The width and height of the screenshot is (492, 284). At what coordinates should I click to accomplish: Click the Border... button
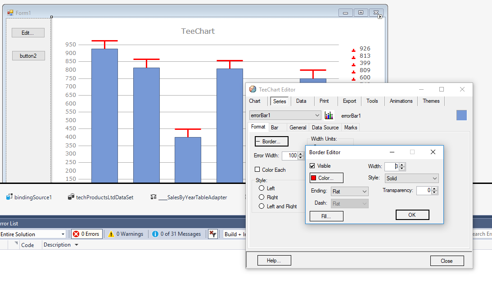(x=271, y=142)
